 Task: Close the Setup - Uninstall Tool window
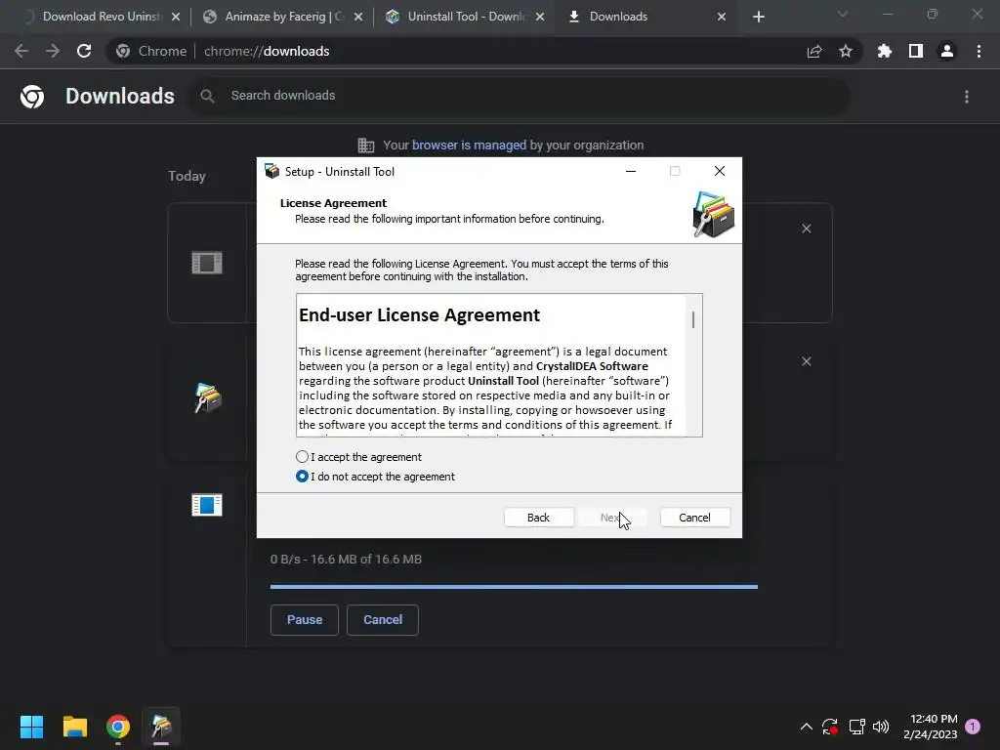pyautogui.click(x=720, y=171)
